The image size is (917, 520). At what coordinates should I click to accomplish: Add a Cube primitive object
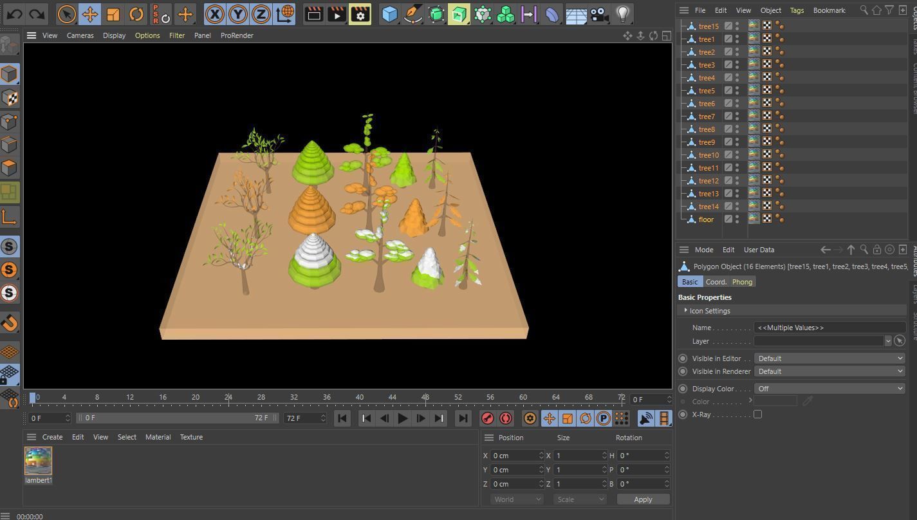(389, 14)
